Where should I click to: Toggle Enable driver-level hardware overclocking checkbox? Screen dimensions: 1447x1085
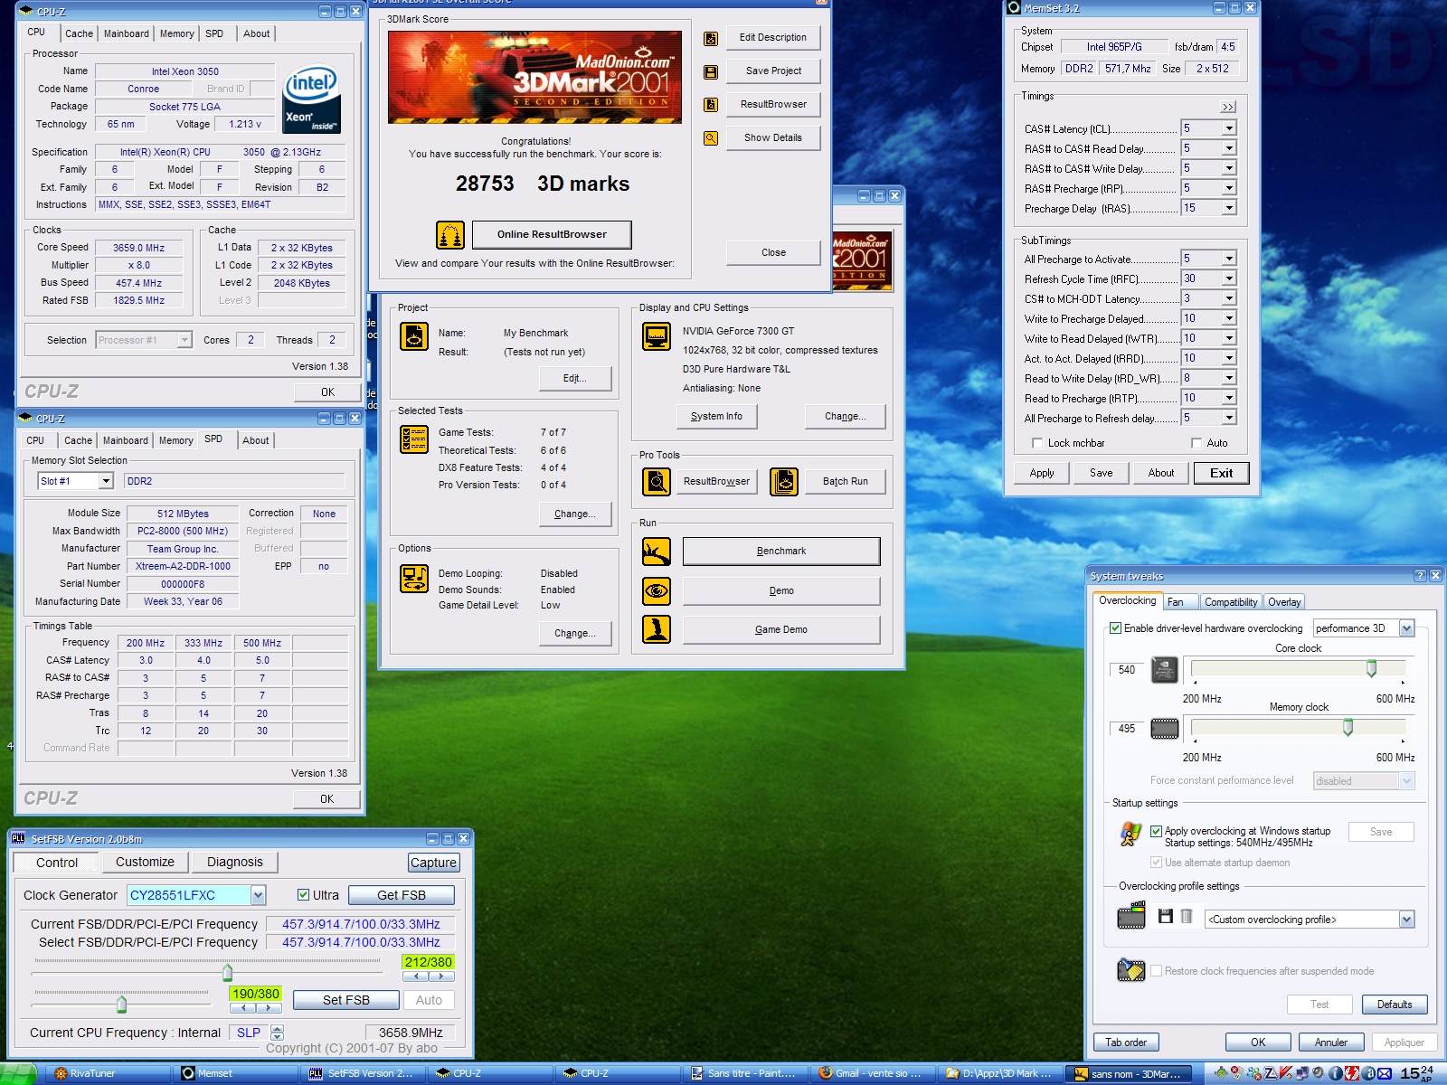[1115, 628]
